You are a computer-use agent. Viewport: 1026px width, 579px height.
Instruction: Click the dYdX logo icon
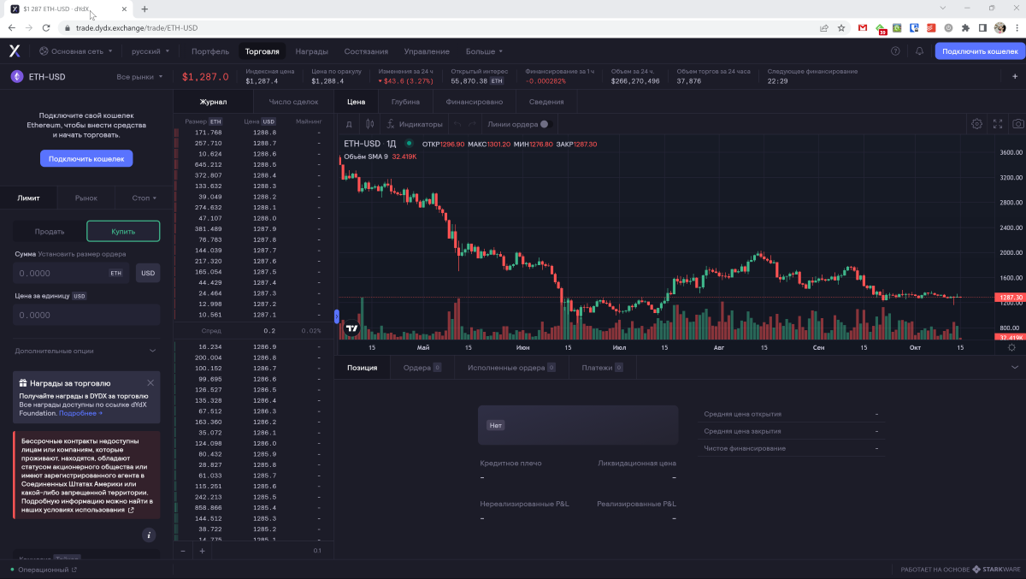tap(15, 51)
